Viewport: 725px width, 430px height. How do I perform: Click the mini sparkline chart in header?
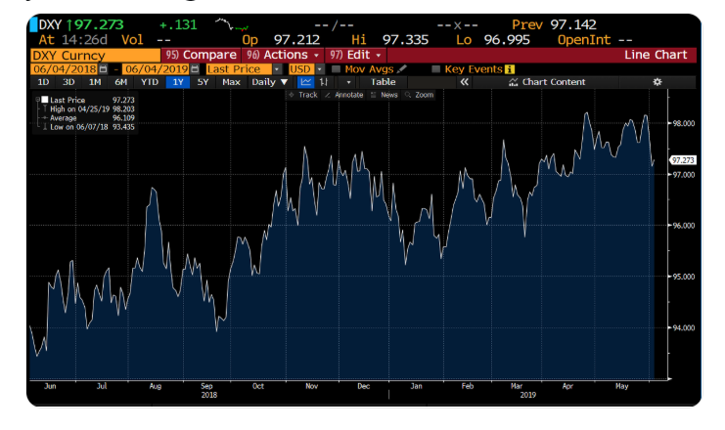click(x=232, y=24)
